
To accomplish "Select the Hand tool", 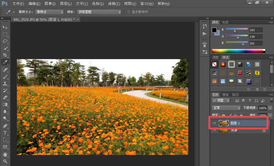I will pyautogui.click(x=5, y=154).
